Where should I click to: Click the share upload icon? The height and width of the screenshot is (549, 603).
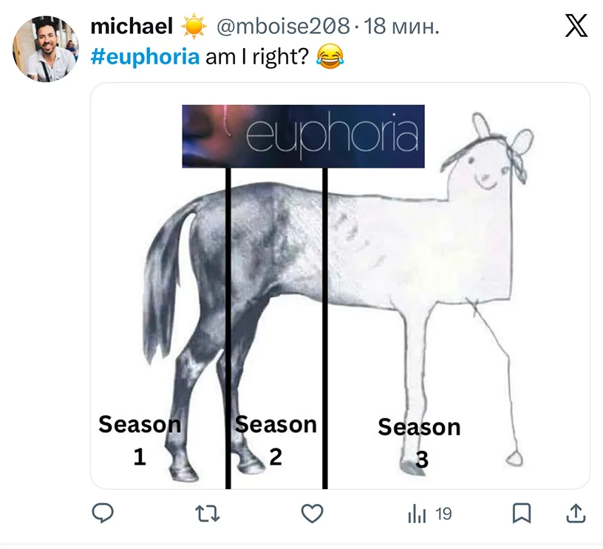pos(576,514)
